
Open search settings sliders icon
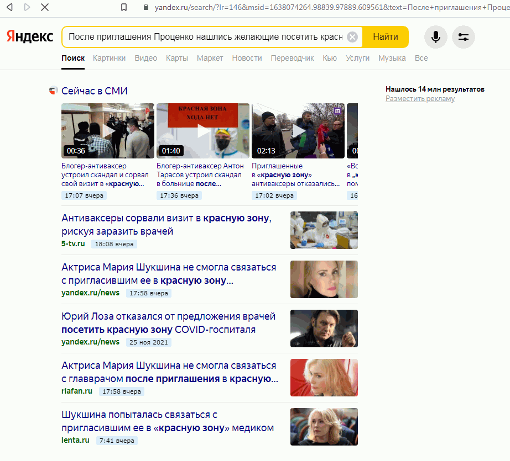click(x=463, y=37)
